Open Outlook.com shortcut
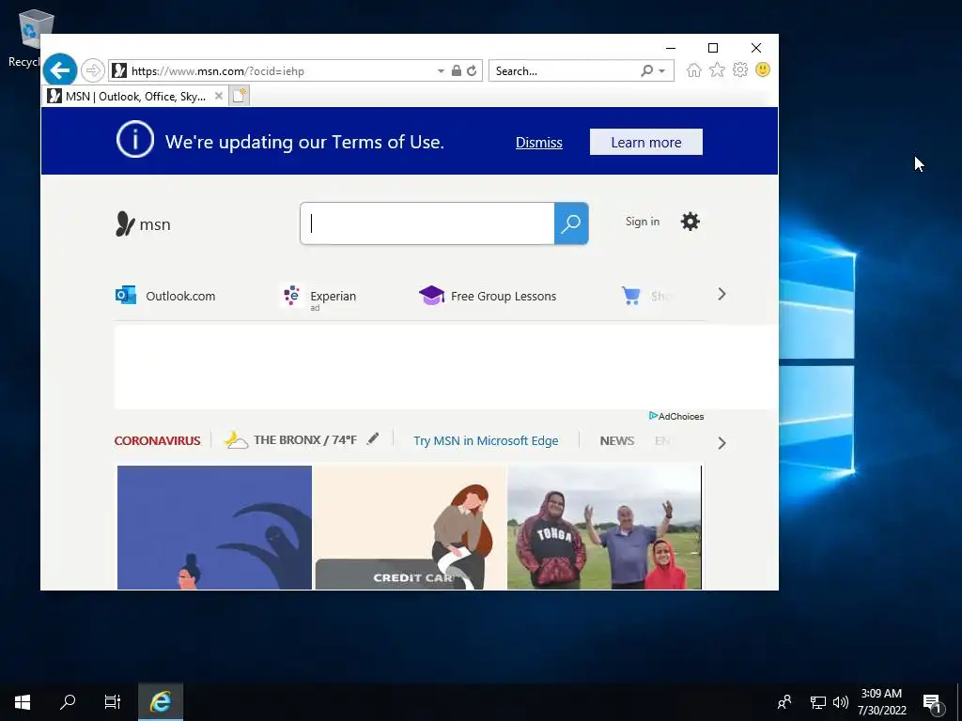 click(165, 296)
